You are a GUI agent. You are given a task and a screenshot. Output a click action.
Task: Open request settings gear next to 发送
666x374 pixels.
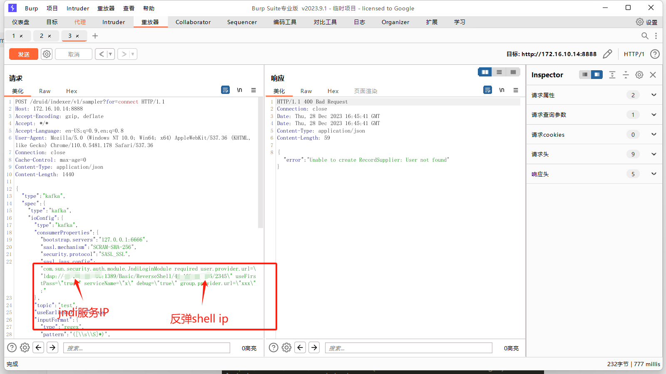[47, 54]
